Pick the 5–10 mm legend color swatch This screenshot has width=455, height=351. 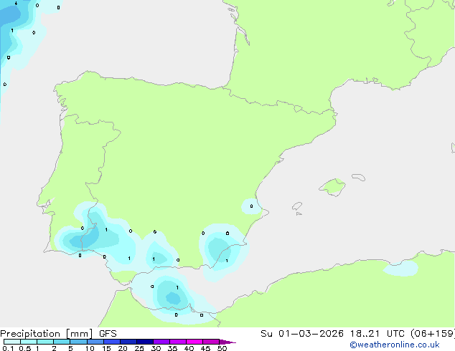tap(78, 342)
